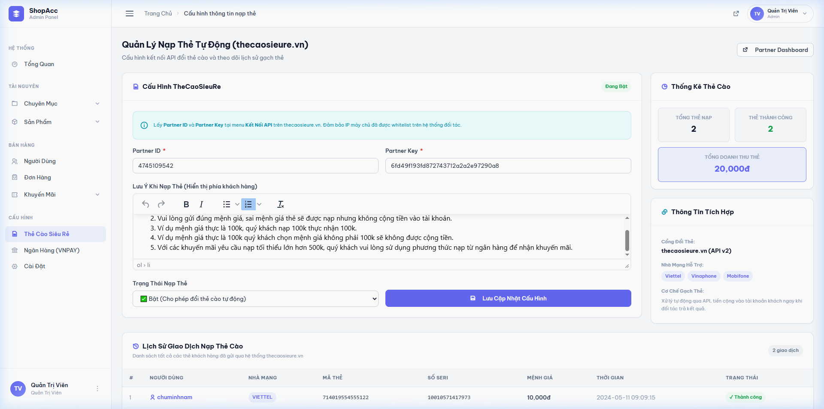This screenshot has width=824, height=409.
Task: Click the ShopAcc logo icon
Action: (16, 14)
